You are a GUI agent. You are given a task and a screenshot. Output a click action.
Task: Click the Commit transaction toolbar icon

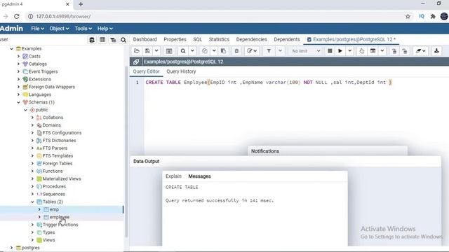(394, 51)
